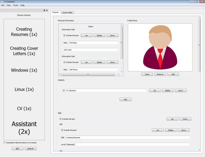Delete the CV Assistant subject

[168, 90]
